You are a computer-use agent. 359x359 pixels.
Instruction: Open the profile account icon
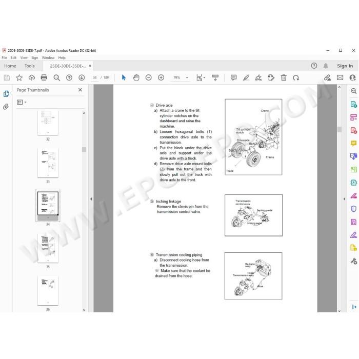pyautogui.click(x=353, y=78)
